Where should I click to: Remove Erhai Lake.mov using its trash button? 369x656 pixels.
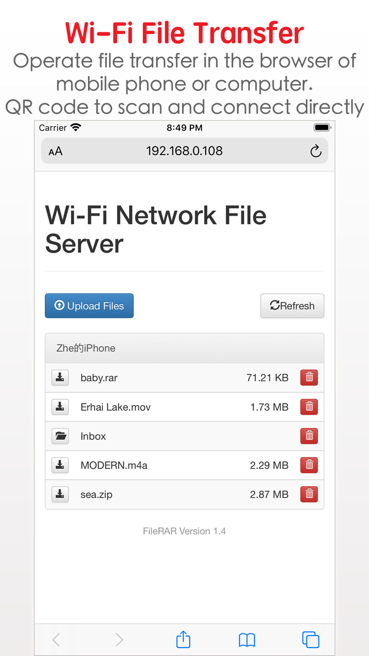click(309, 407)
